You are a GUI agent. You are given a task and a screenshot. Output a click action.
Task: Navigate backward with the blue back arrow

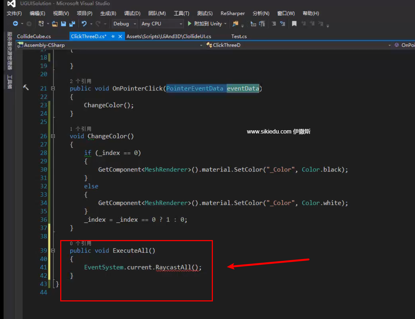[15, 24]
